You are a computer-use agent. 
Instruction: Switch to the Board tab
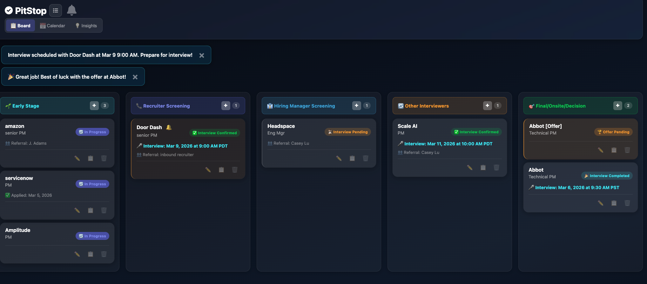click(x=21, y=26)
